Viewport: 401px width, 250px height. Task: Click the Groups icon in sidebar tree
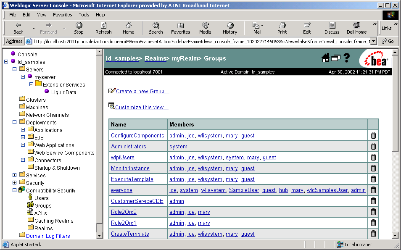(x=30, y=205)
